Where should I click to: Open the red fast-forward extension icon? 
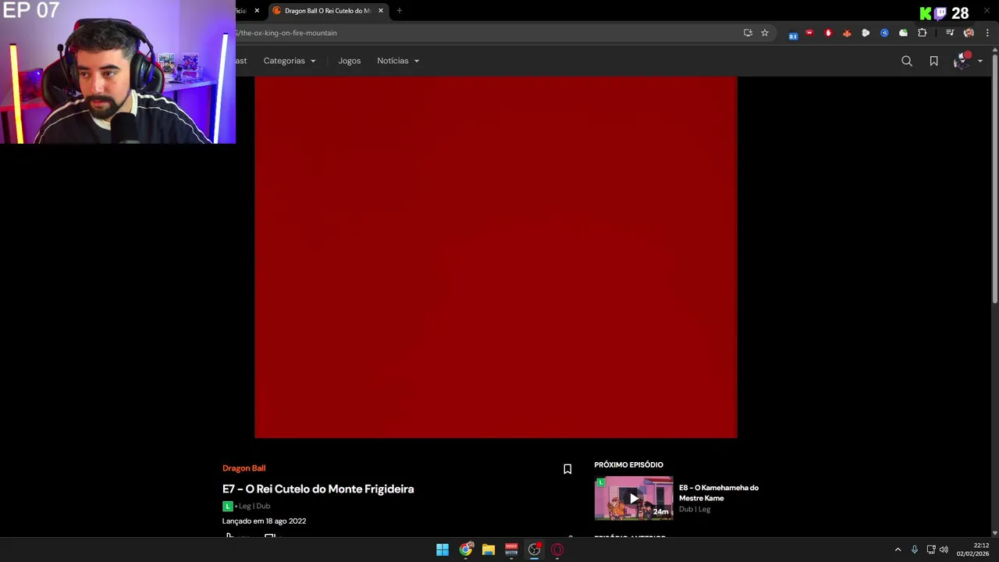(x=809, y=33)
